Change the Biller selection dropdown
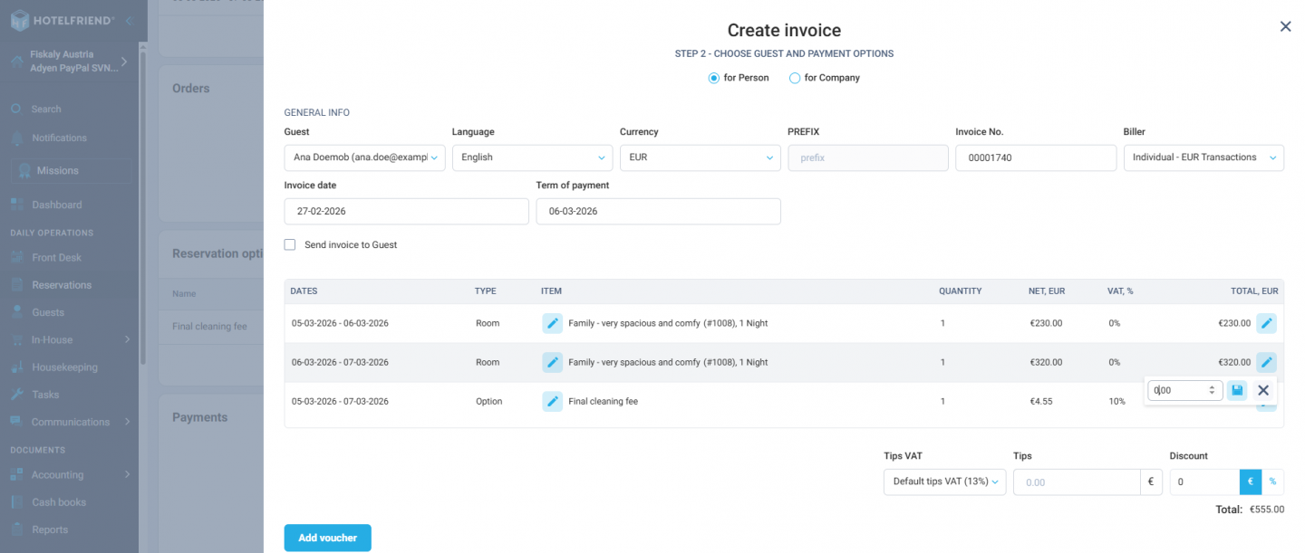Screen dimensions: 1305x553 tap(1203, 157)
